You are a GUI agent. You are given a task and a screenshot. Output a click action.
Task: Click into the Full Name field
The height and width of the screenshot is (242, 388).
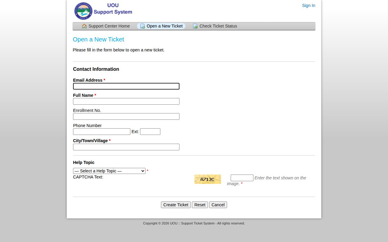[126, 101]
